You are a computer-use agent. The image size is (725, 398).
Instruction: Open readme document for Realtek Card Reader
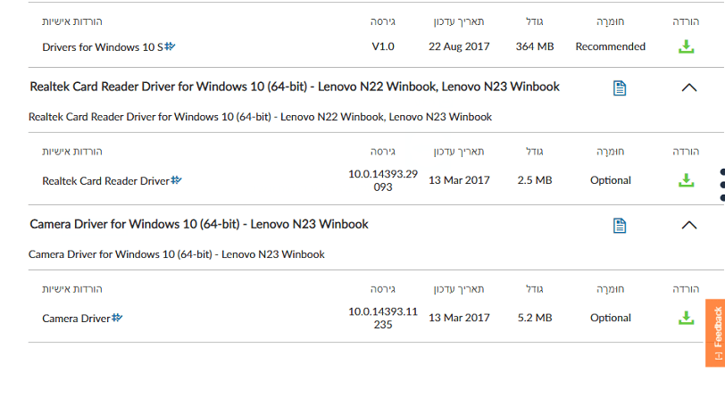(x=620, y=87)
